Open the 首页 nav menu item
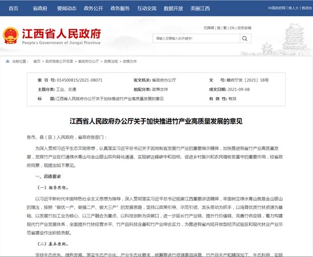Image resolution: width=313 pixels, height=257 pixels. click(14, 9)
